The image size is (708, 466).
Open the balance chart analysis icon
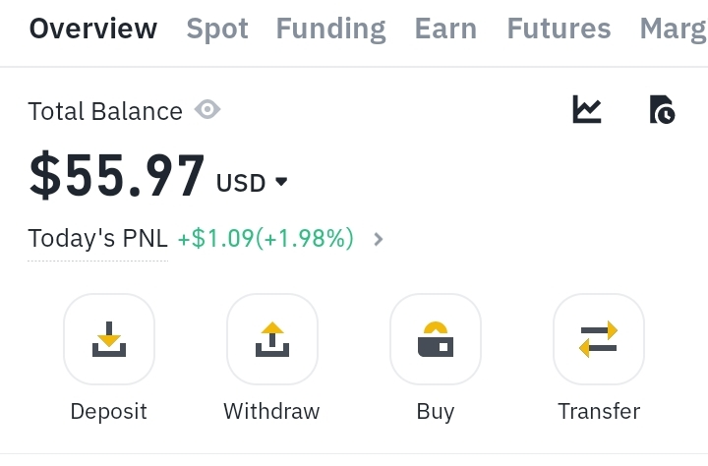coord(587,109)
